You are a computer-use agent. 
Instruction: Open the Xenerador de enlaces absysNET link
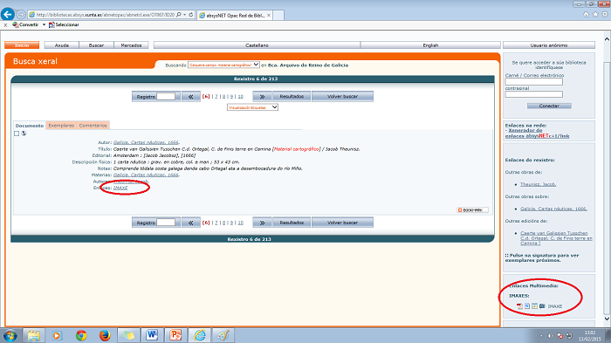pyautogui.click(x=537, y=134)
